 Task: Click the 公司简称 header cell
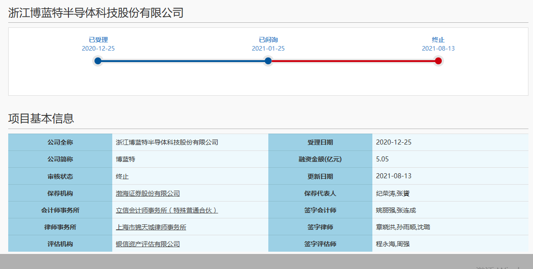point(60,159)
